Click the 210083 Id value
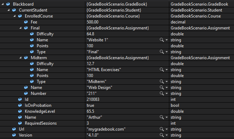This screenshot has height=139, width=234. pyautogui.click(x=93, y=99)
